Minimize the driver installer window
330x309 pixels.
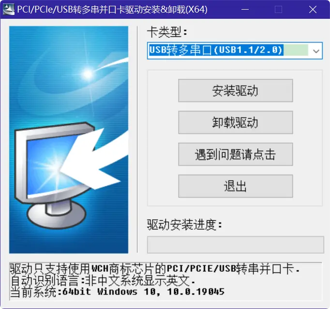tap(245, 10)
